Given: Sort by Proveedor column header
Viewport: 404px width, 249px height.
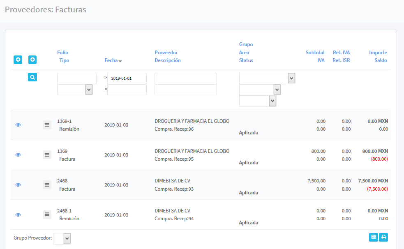Looking at the screenshot, I should click(x=166, y=53).
